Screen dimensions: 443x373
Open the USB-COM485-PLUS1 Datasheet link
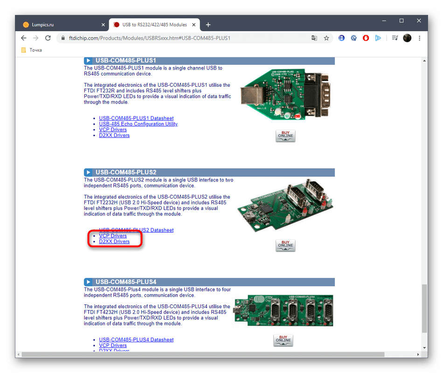tap(136, 118)
